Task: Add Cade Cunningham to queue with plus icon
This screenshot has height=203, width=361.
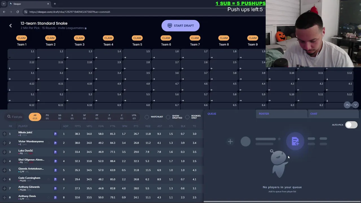Action: 5,179
